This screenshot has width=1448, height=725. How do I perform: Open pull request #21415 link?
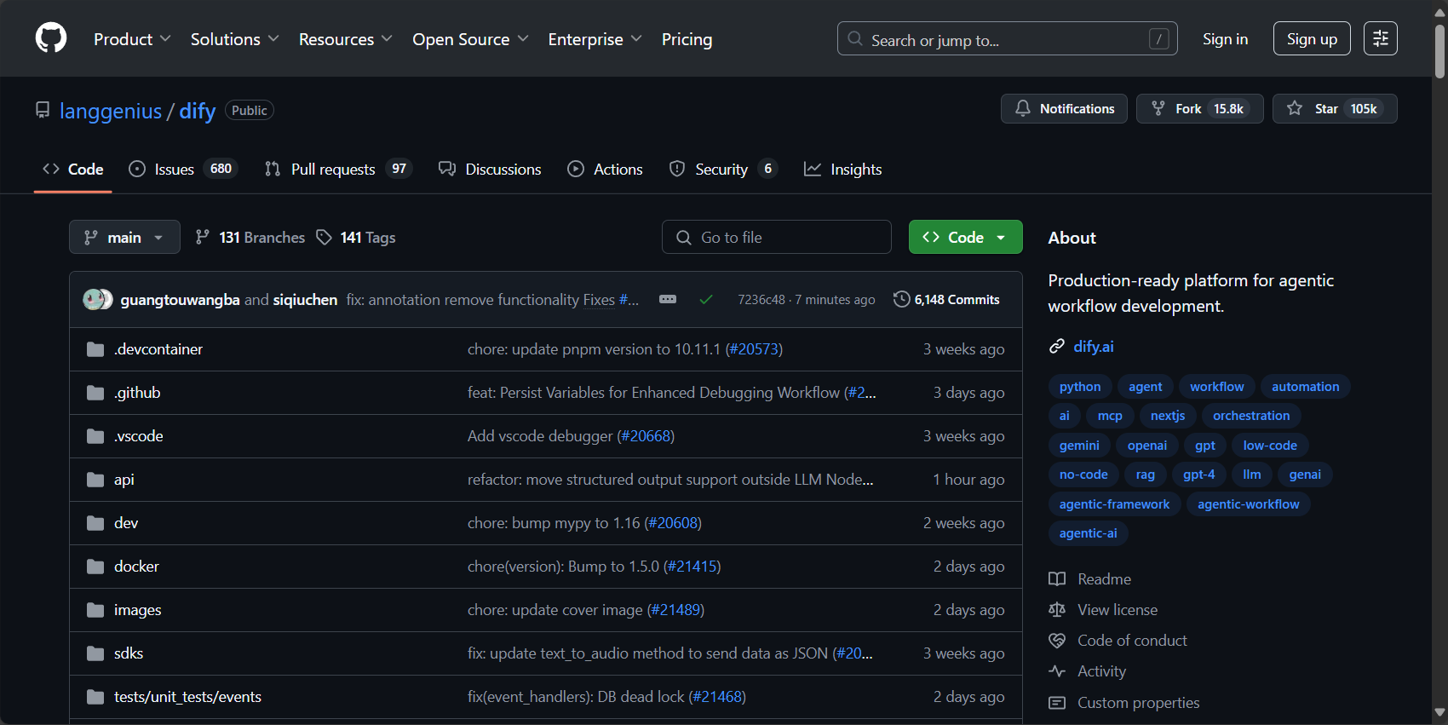[x=692, y=567]
